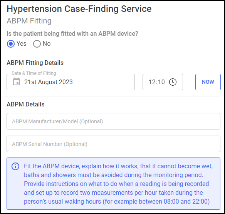Click the ABPM Fitting Details heading

pos(35,63)
